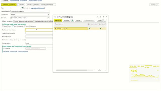Enable Для ОС iOS checkbox
Screen dimensions: 161x91
coord(3,26)
